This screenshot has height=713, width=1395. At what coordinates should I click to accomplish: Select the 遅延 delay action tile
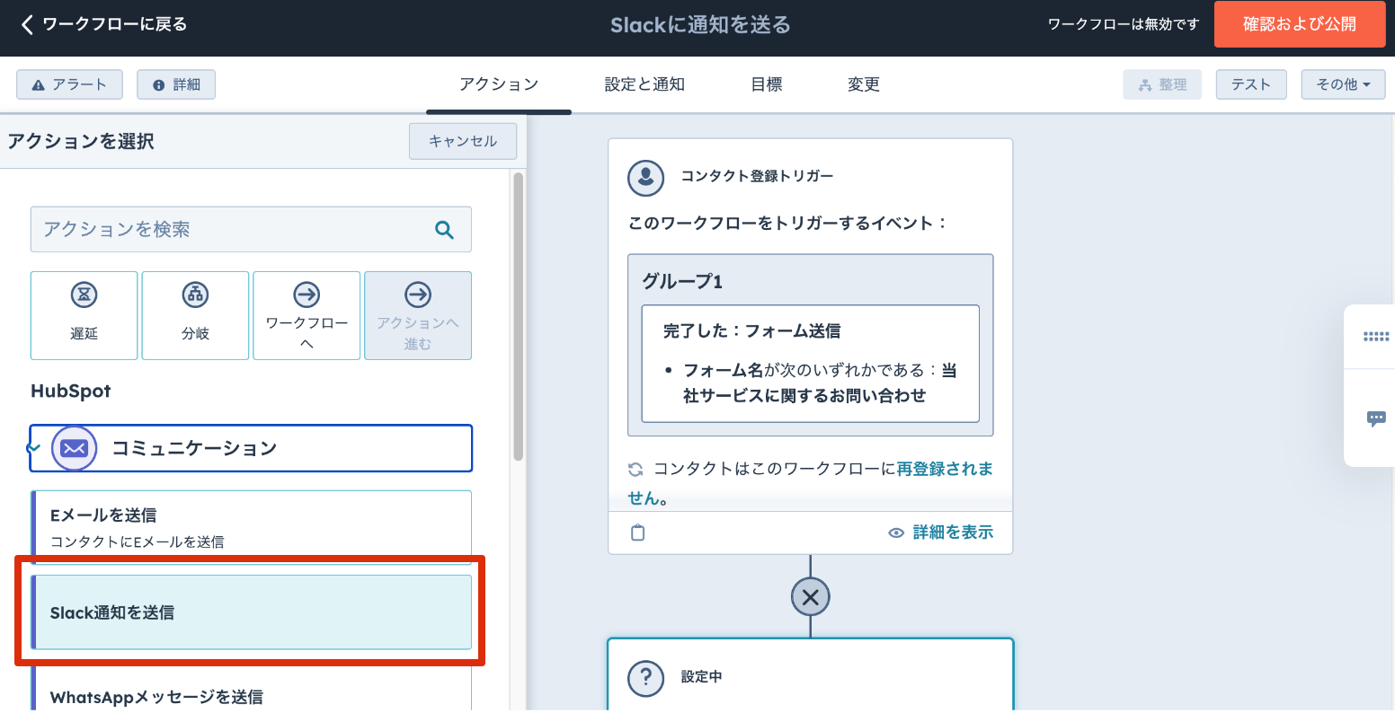tap(84, 315)
